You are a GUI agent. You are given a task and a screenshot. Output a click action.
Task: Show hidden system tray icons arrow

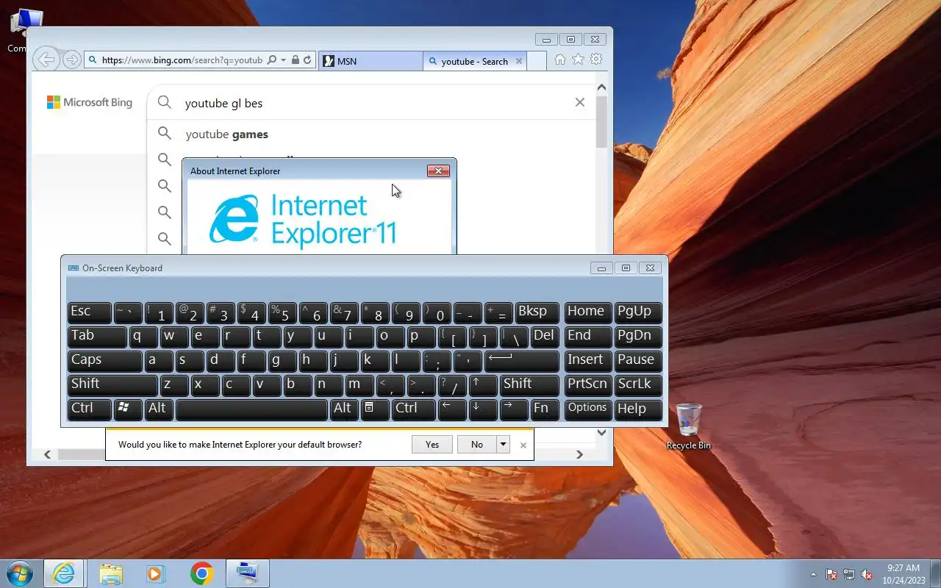pos(813,574)
